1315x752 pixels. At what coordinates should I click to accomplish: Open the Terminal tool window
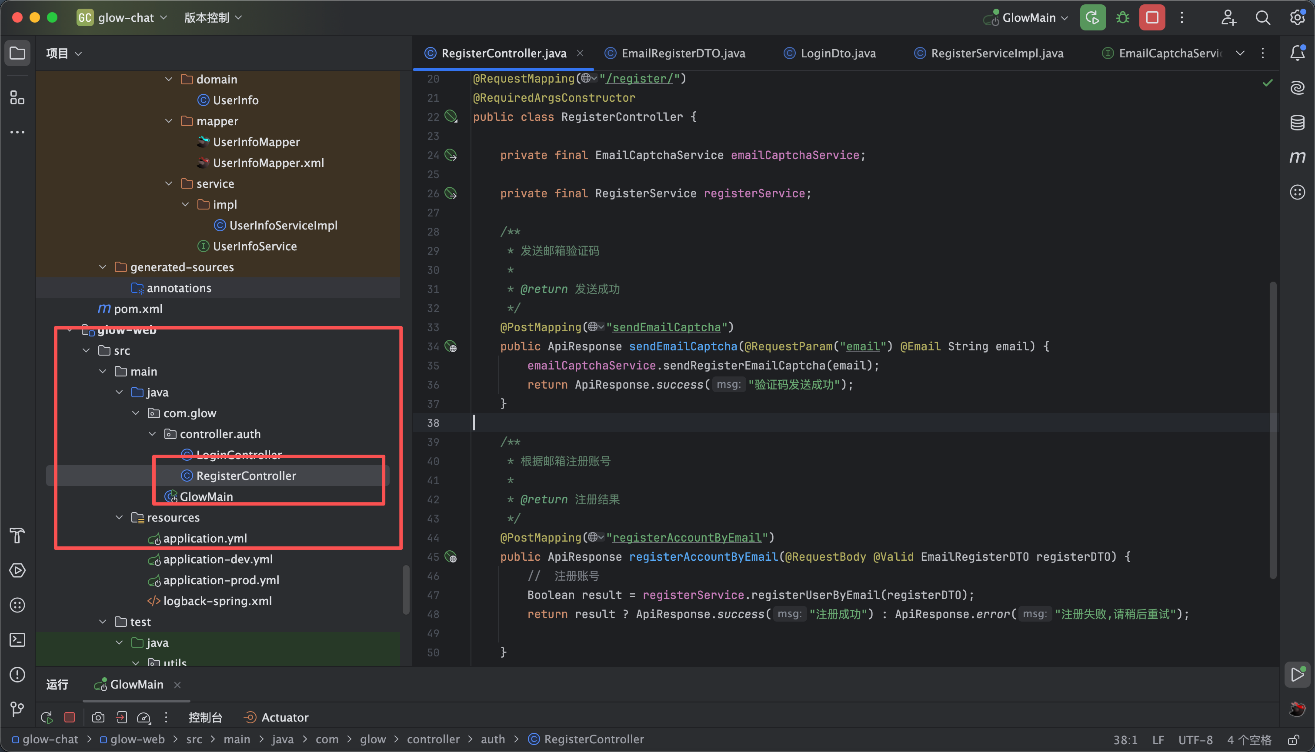click(17, 640)
